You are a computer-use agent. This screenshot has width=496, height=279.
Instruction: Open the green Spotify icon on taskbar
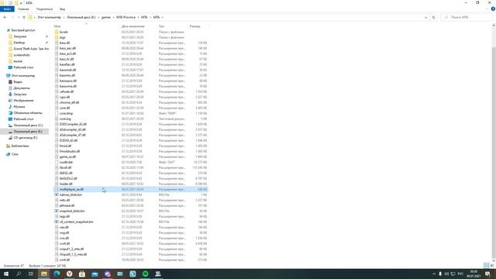pyautogui.click(x=145, y=274)
